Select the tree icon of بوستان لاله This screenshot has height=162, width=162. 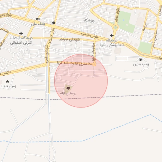tap(68, 88)
